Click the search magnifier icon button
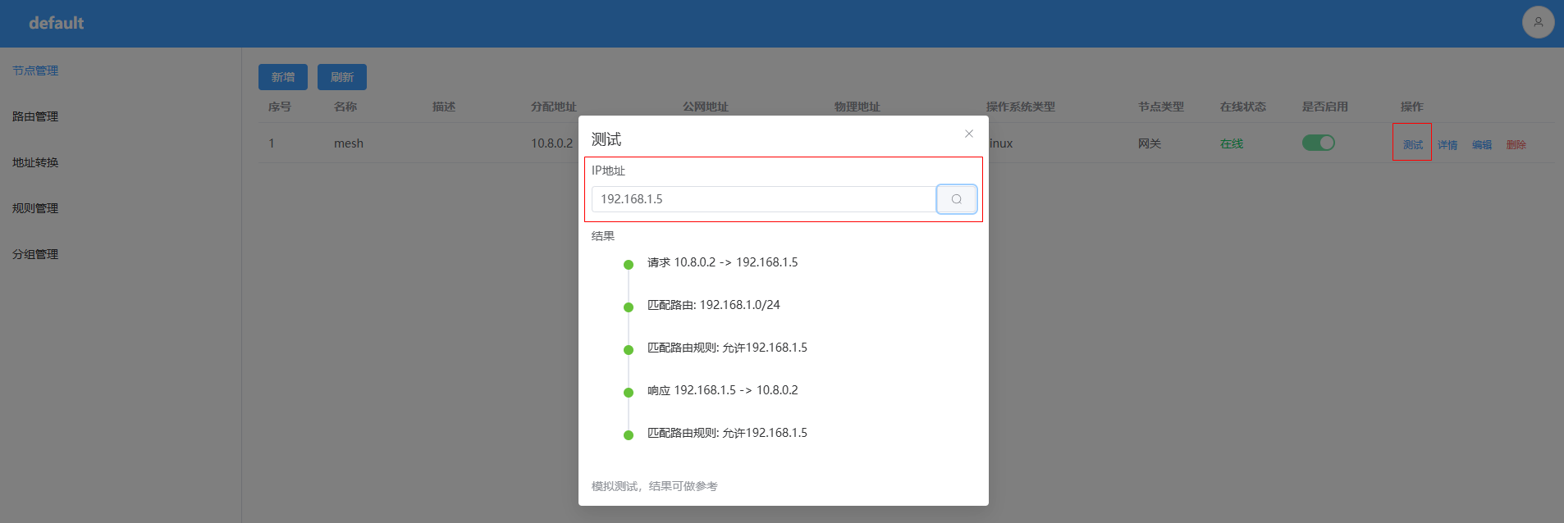 click(x=956, y=199)
